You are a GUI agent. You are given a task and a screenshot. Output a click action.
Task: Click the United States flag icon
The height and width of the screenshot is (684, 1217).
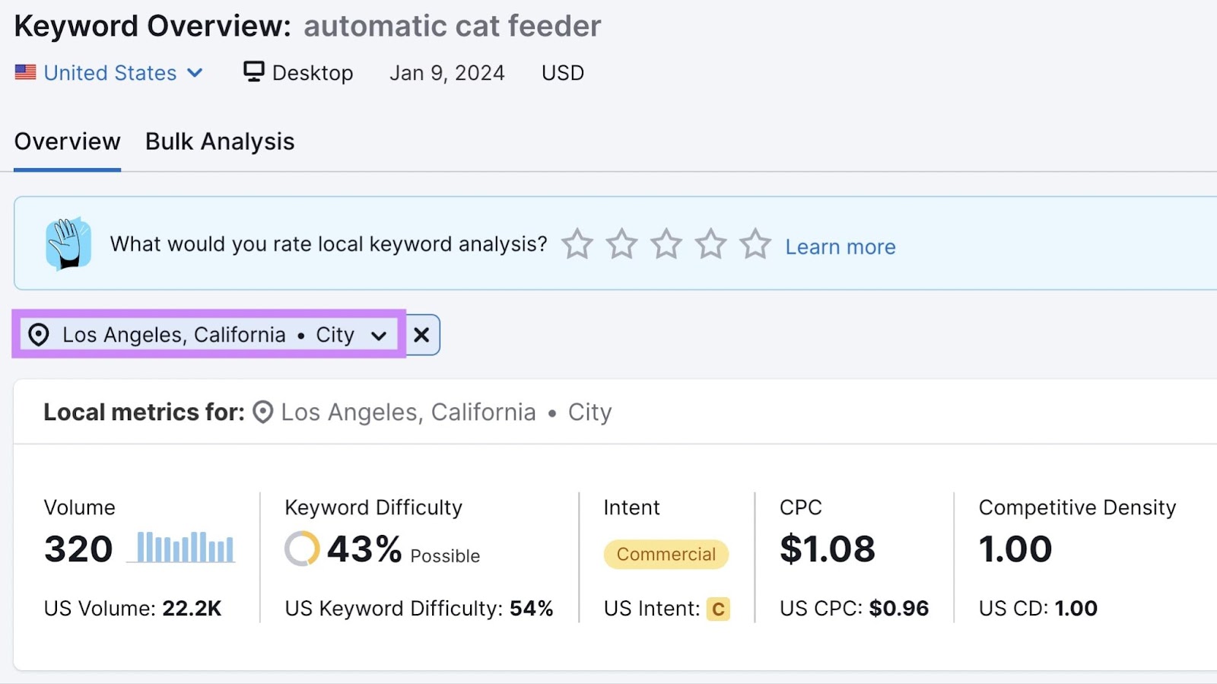click(25, 72)
